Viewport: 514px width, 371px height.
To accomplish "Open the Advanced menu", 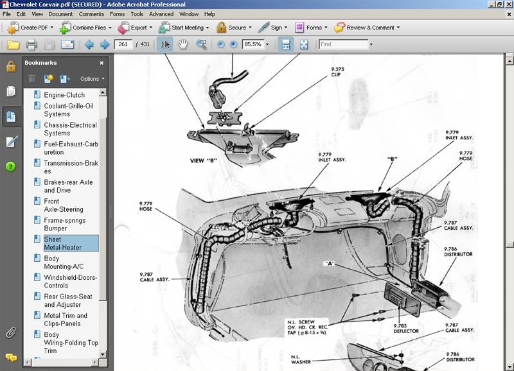I will tap(161, 14).
